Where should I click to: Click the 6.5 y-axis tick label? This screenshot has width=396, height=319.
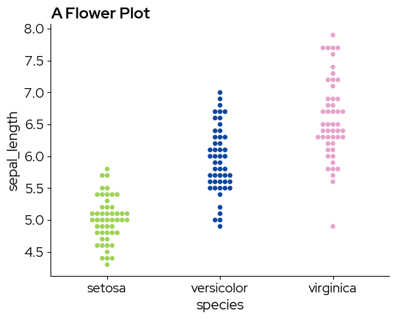click(x=34, y=125)
